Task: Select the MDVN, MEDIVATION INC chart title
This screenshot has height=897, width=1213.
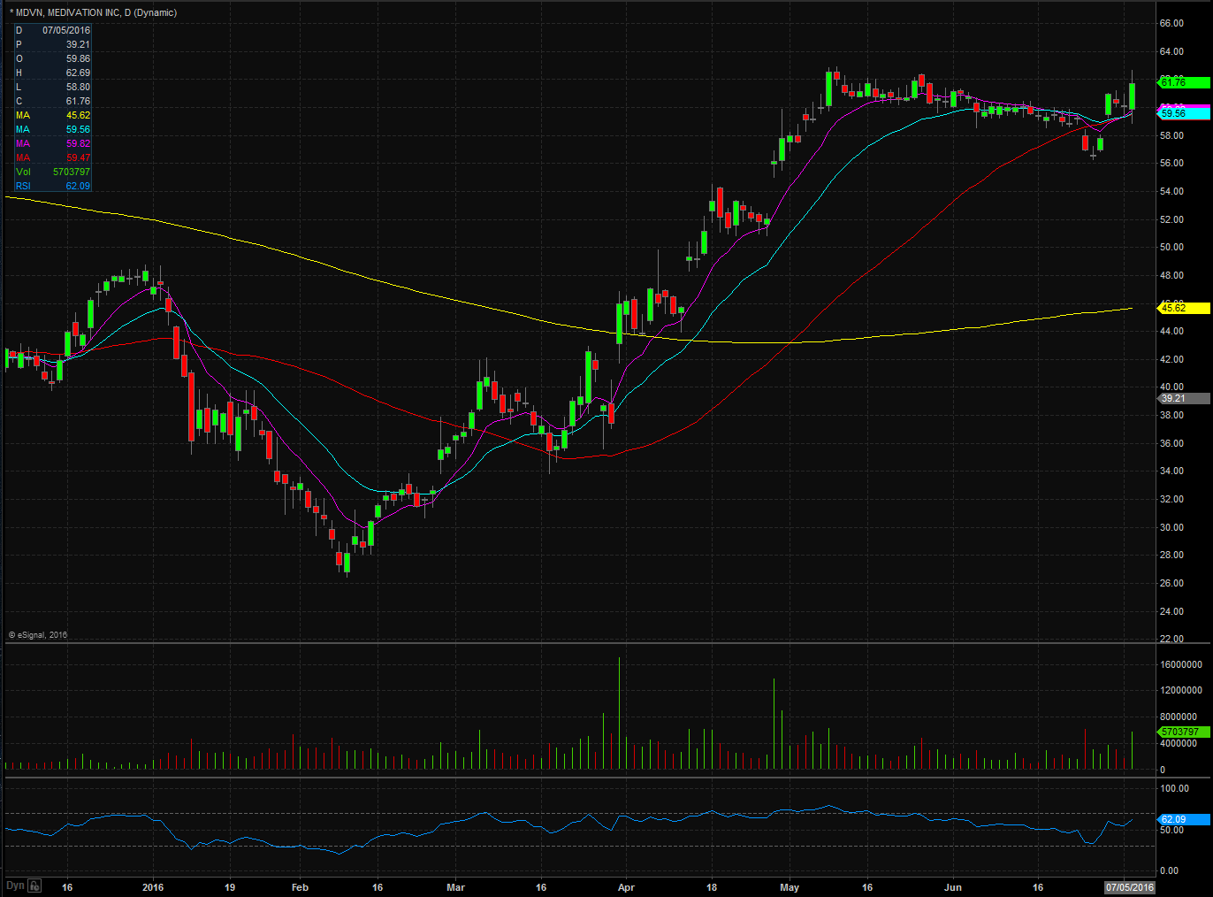Action: point(93,12)
